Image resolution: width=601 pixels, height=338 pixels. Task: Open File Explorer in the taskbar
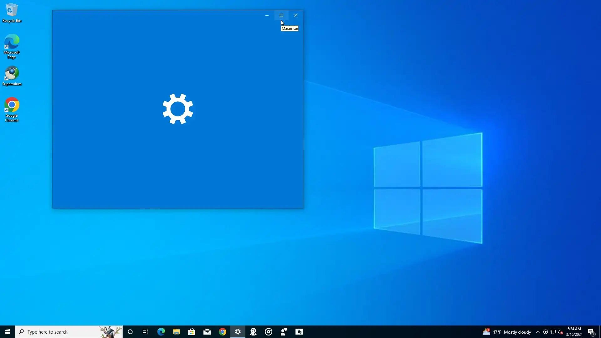pyautogui.click(x=176, y=332)
